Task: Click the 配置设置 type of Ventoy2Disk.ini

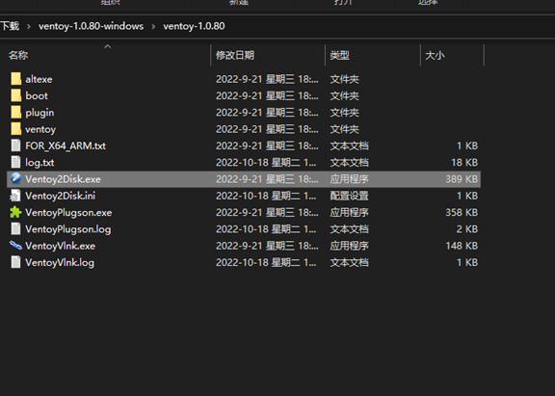Action: pos(350,196)
